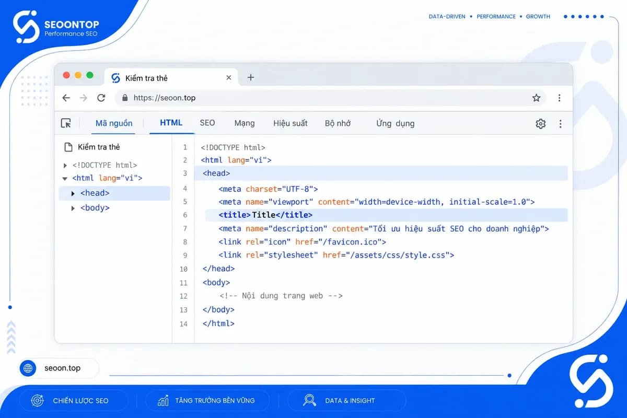Screen dimensions: 627x418
Task: Click the Chiến lược SEO target icon
Action: [38, 401]
